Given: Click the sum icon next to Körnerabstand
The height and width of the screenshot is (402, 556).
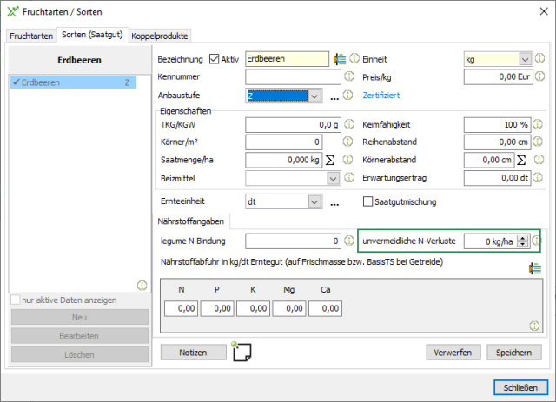Looking at the screenshot, I should pyautogui.click(x=521, y=160).
